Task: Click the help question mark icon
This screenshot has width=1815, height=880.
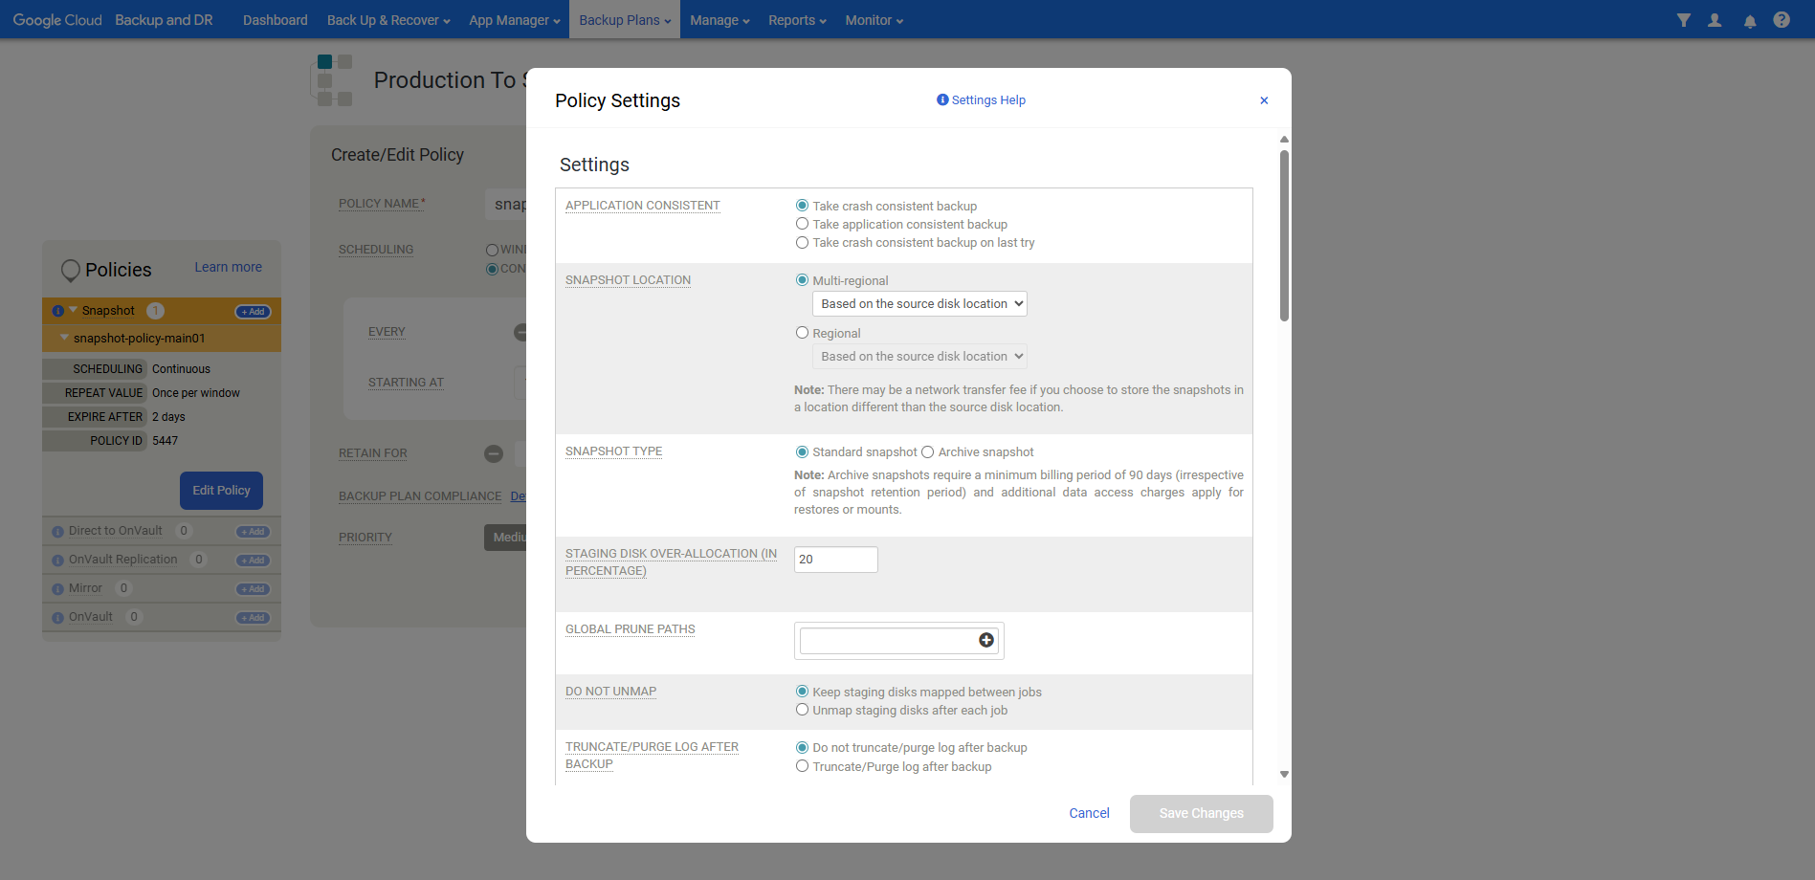Action: point(1781,20)
